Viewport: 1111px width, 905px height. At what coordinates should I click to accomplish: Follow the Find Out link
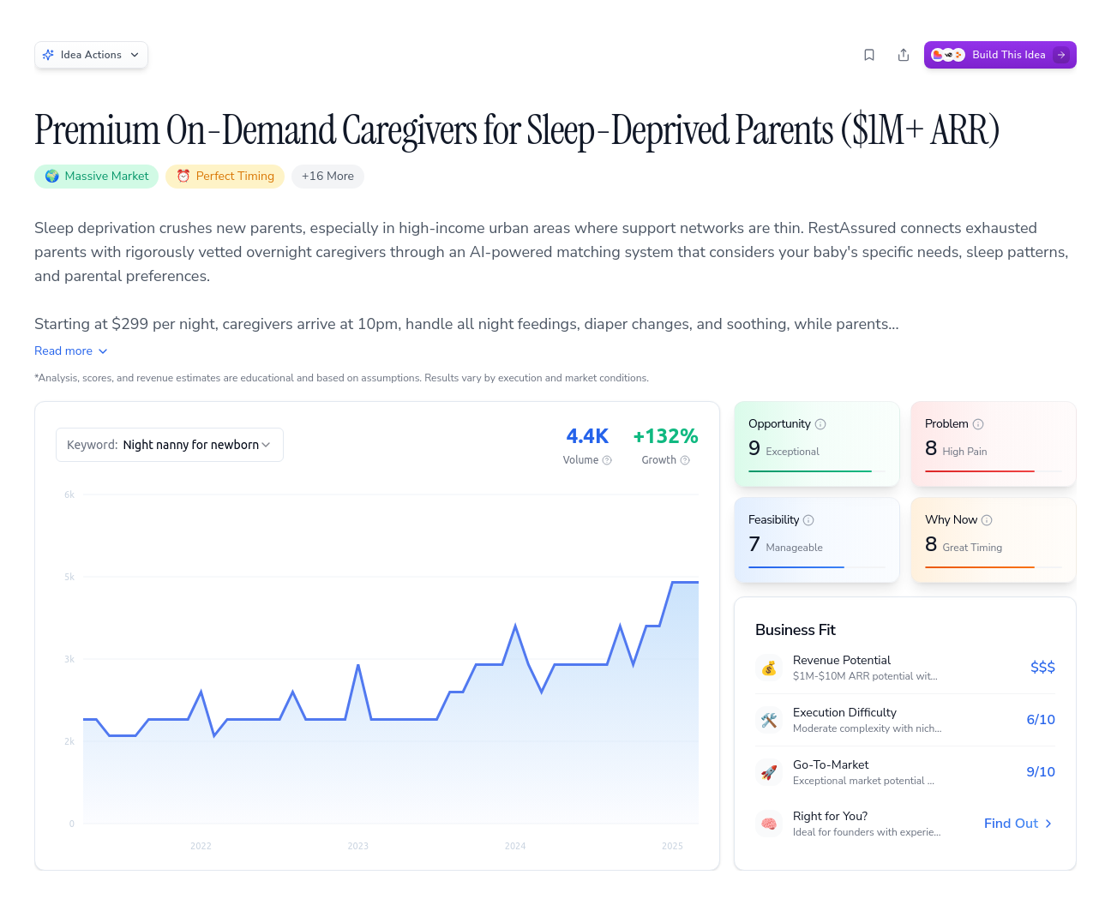[x=1018, y=824]
